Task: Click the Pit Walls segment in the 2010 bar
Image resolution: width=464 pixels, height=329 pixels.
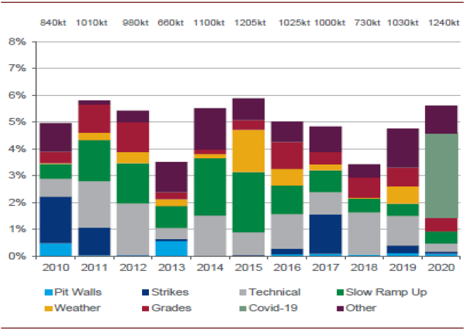Action: (x=56, y=249)
